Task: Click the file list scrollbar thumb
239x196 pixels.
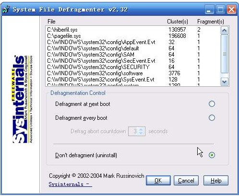Action: click(224, 54)
